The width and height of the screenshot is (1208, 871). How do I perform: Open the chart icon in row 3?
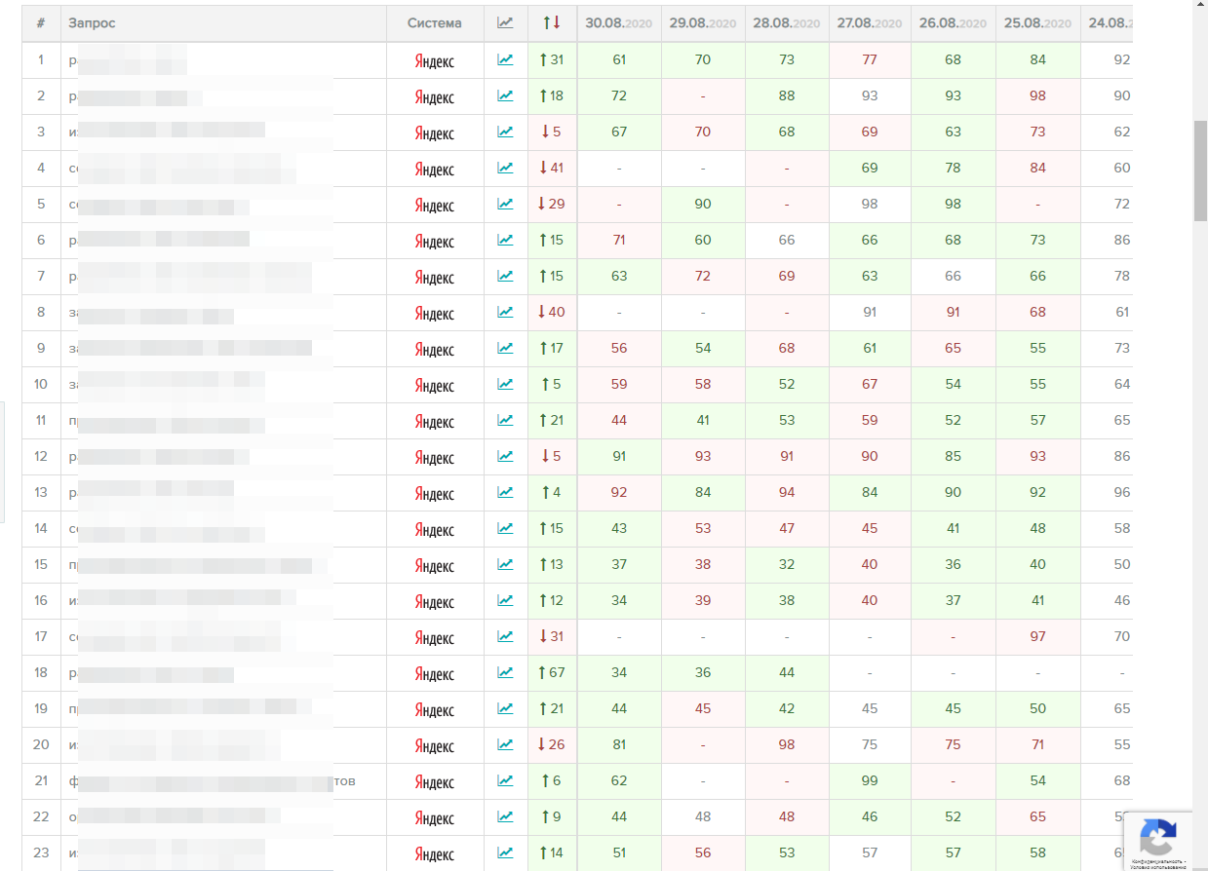tap(505, 132)
